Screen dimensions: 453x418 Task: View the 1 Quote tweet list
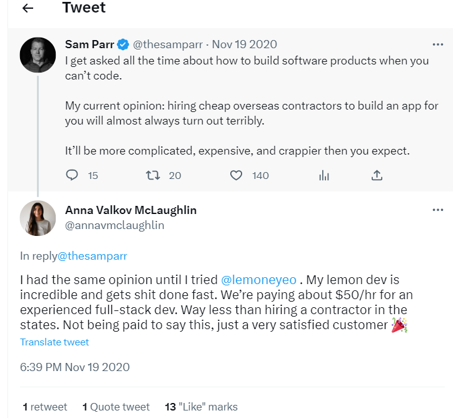tap(116, 407)
